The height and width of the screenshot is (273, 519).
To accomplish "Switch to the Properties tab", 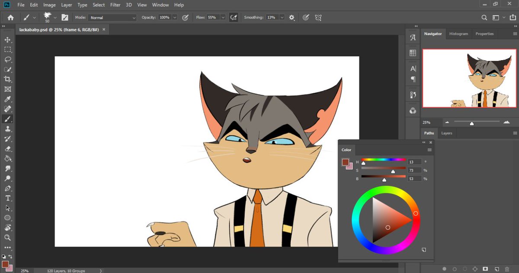I will [x=484, y=34].
